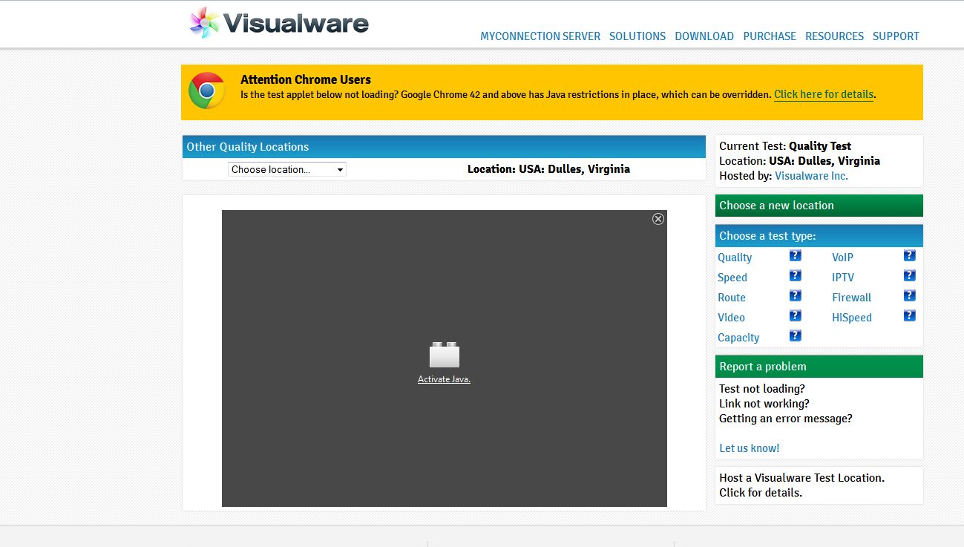Screen dimensions: 964x547
Task: Open help icon next to Route test
Action: point(795,296)
